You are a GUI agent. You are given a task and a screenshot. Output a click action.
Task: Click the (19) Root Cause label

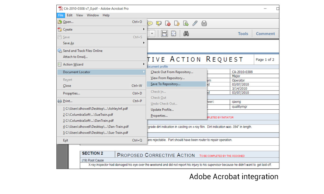click(x=93, y=160)
